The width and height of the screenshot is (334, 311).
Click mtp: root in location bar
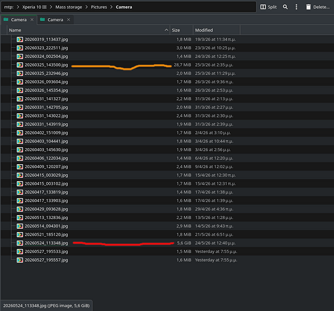tap(9, 7)
